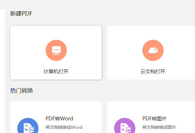Select the PDF转图片 conversion card
The height and width of the screenshot is (133, 195).
pyautogui.click(x=151, y=117)
